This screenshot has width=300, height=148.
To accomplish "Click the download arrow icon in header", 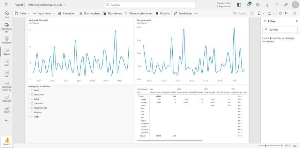I will (267, 5).
